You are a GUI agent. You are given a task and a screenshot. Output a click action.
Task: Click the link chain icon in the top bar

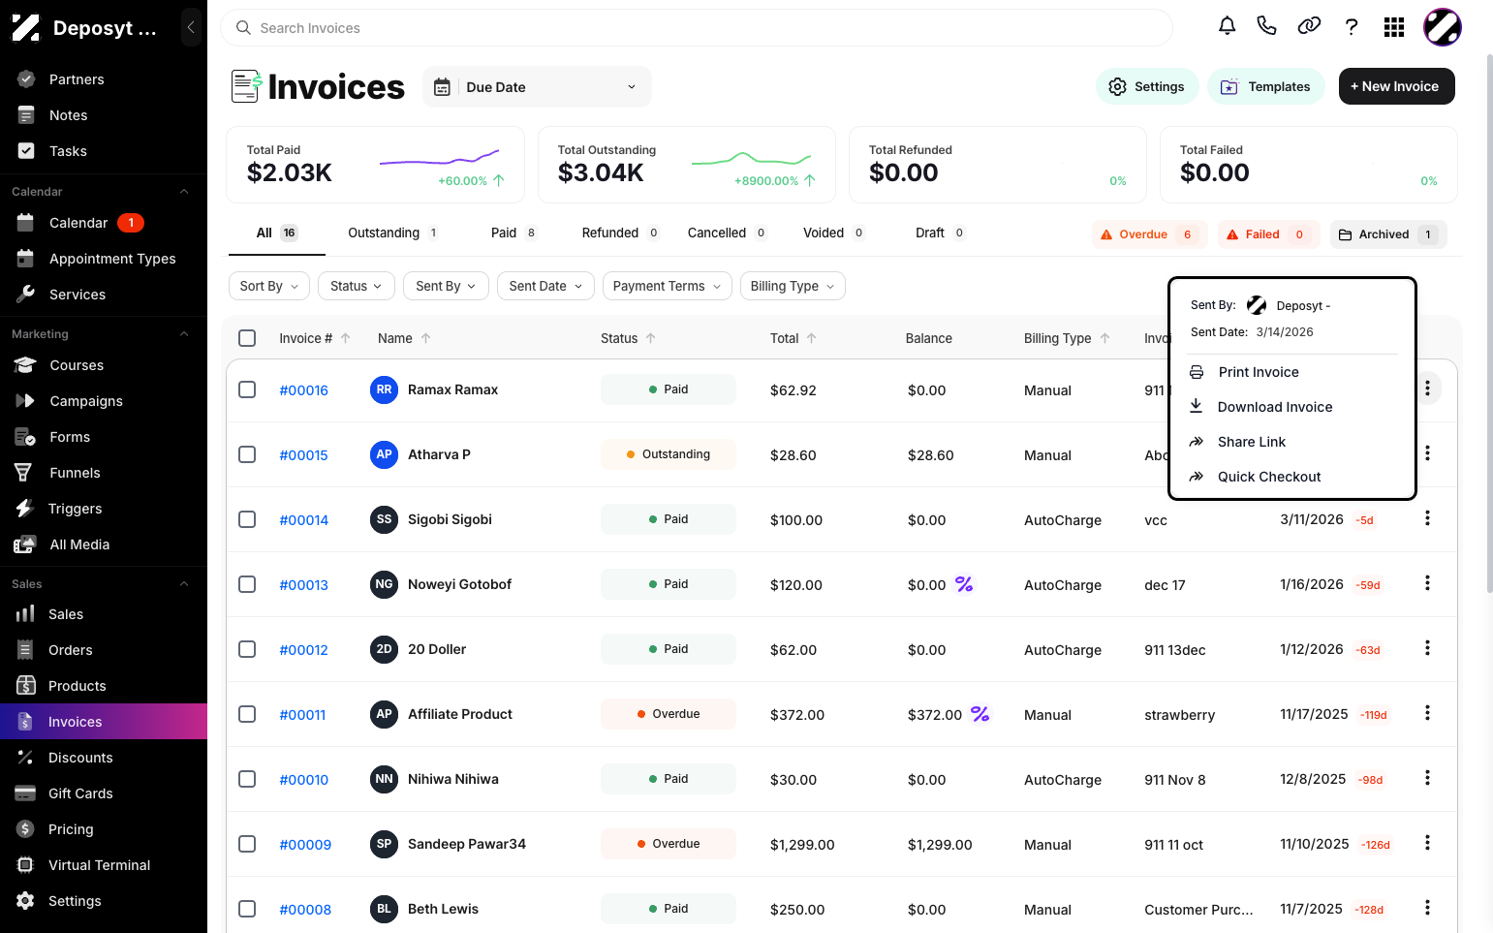pos(1309,26)
